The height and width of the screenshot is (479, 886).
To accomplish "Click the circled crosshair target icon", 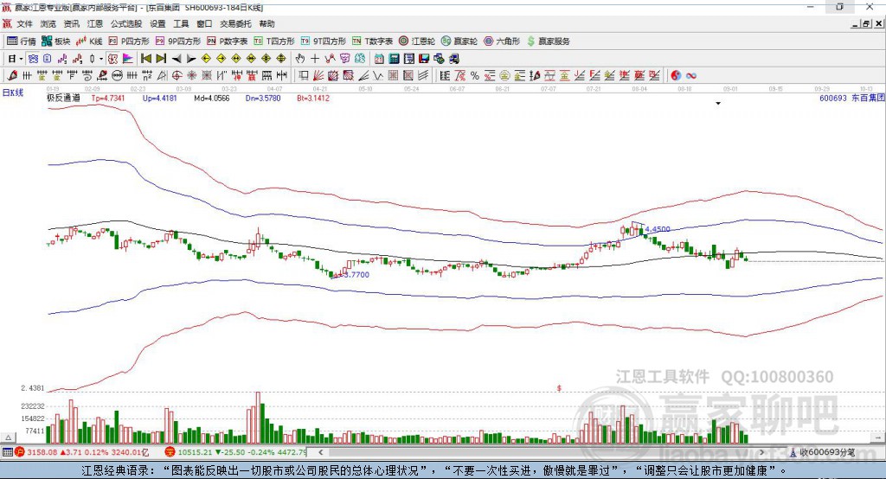I will pyautogui.click(x=177, y=75).
